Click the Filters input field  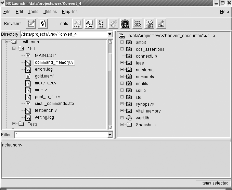(61, 135)
